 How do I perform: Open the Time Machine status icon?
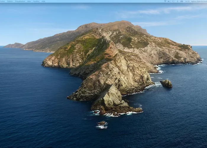pyautogui.click(x=174, y=1)
